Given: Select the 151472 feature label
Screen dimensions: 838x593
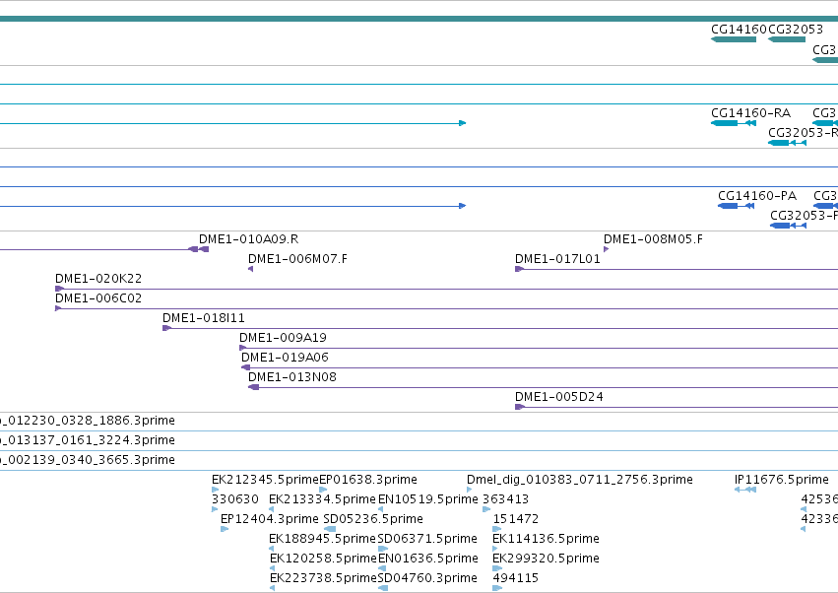Looking at the screenshot, I should 516,519.
